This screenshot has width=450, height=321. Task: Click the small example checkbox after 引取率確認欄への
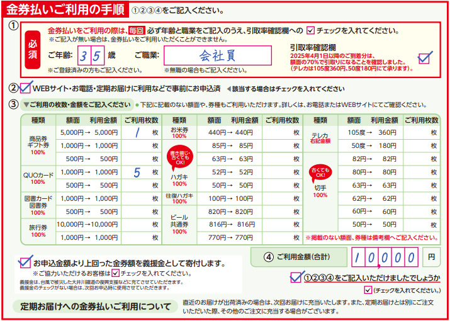coord(310,30)
